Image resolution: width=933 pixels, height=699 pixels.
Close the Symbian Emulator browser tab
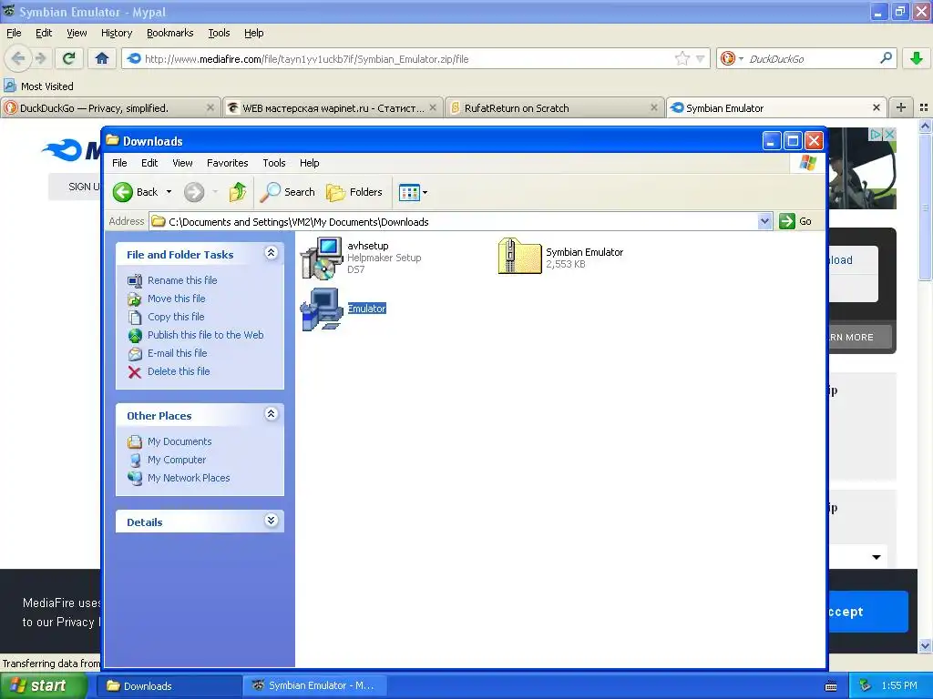click(x=876, y=107)
